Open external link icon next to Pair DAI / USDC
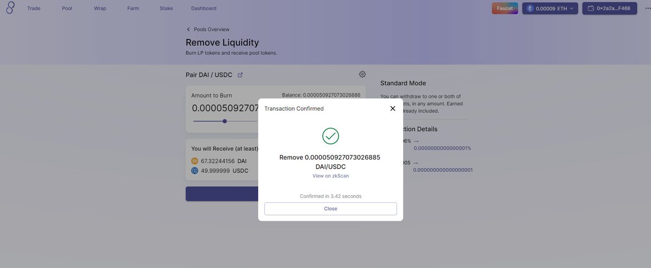This screenshot has width=651, height=268. click(240, 75)
